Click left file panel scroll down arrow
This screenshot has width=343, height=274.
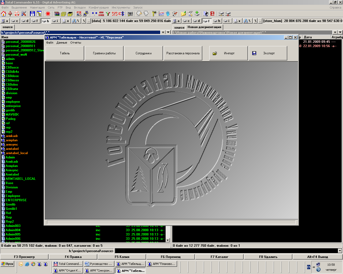(x=168, y=240)
